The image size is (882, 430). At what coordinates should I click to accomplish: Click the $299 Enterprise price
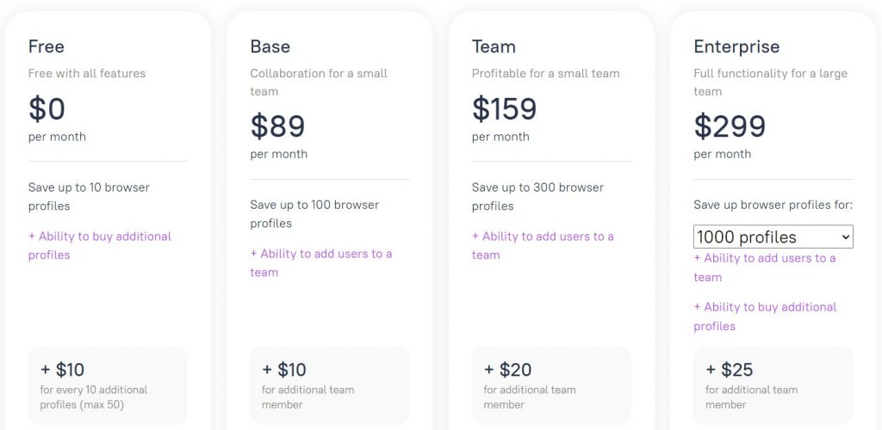pos(730,126)
